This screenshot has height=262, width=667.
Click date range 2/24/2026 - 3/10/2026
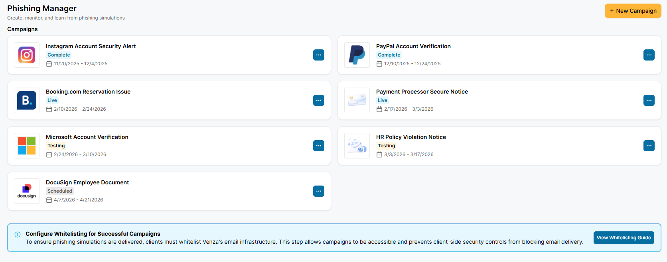(x=80, y=154)
